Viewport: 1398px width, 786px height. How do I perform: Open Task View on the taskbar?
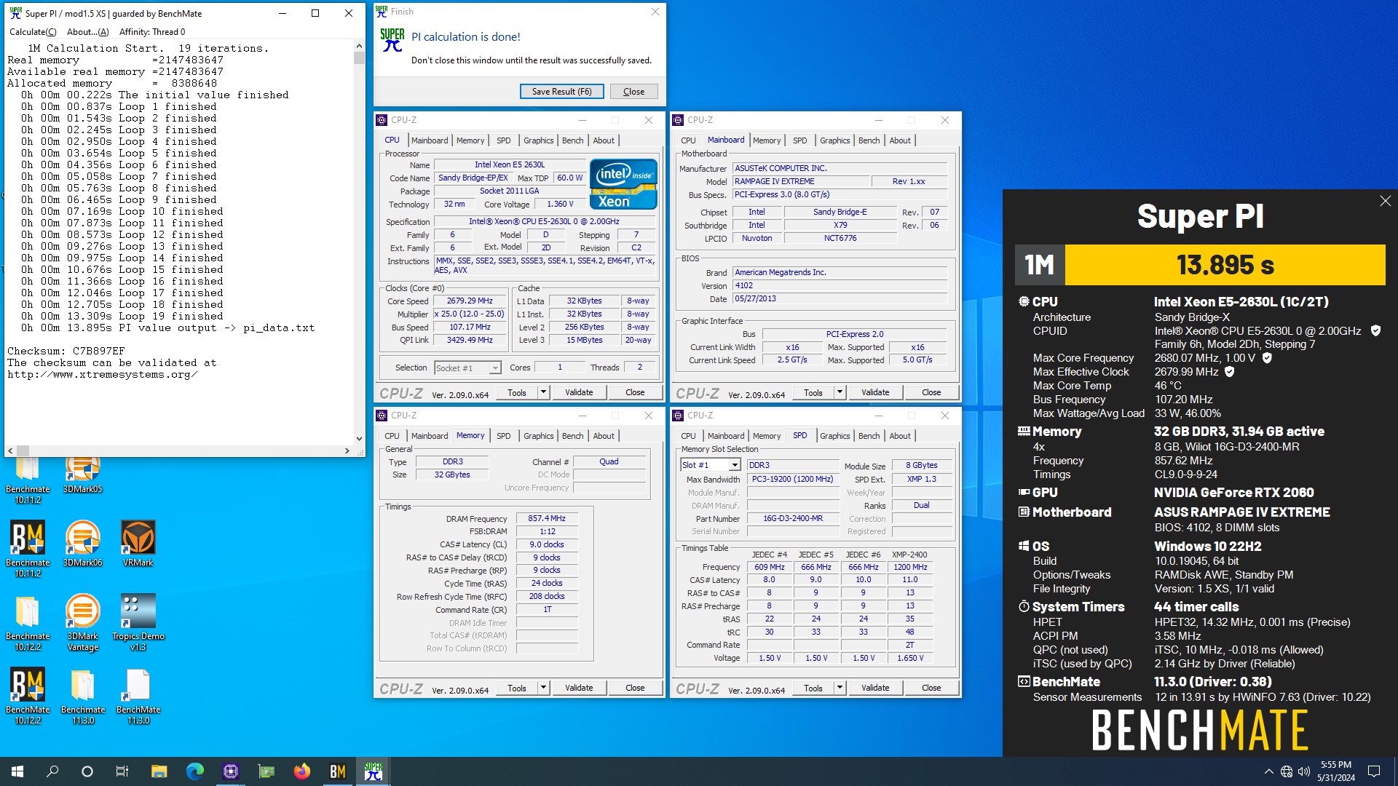point(122,771)
